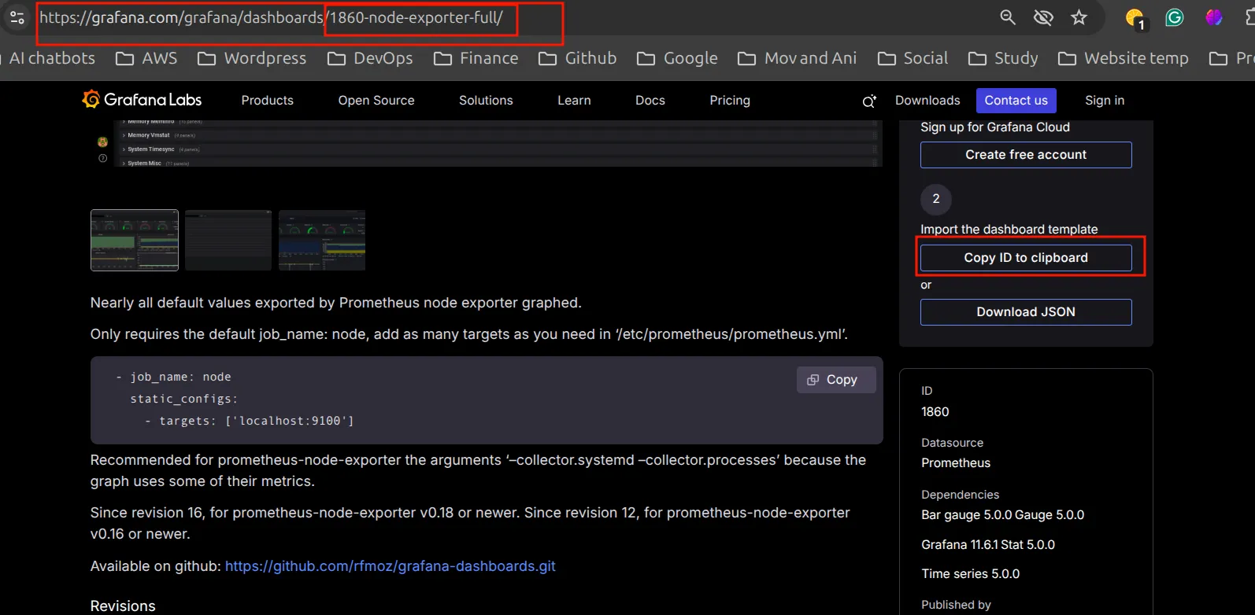This screenshot has width=1255, height=615.
Task: Open the Pricing page
Action: (730, 101)
